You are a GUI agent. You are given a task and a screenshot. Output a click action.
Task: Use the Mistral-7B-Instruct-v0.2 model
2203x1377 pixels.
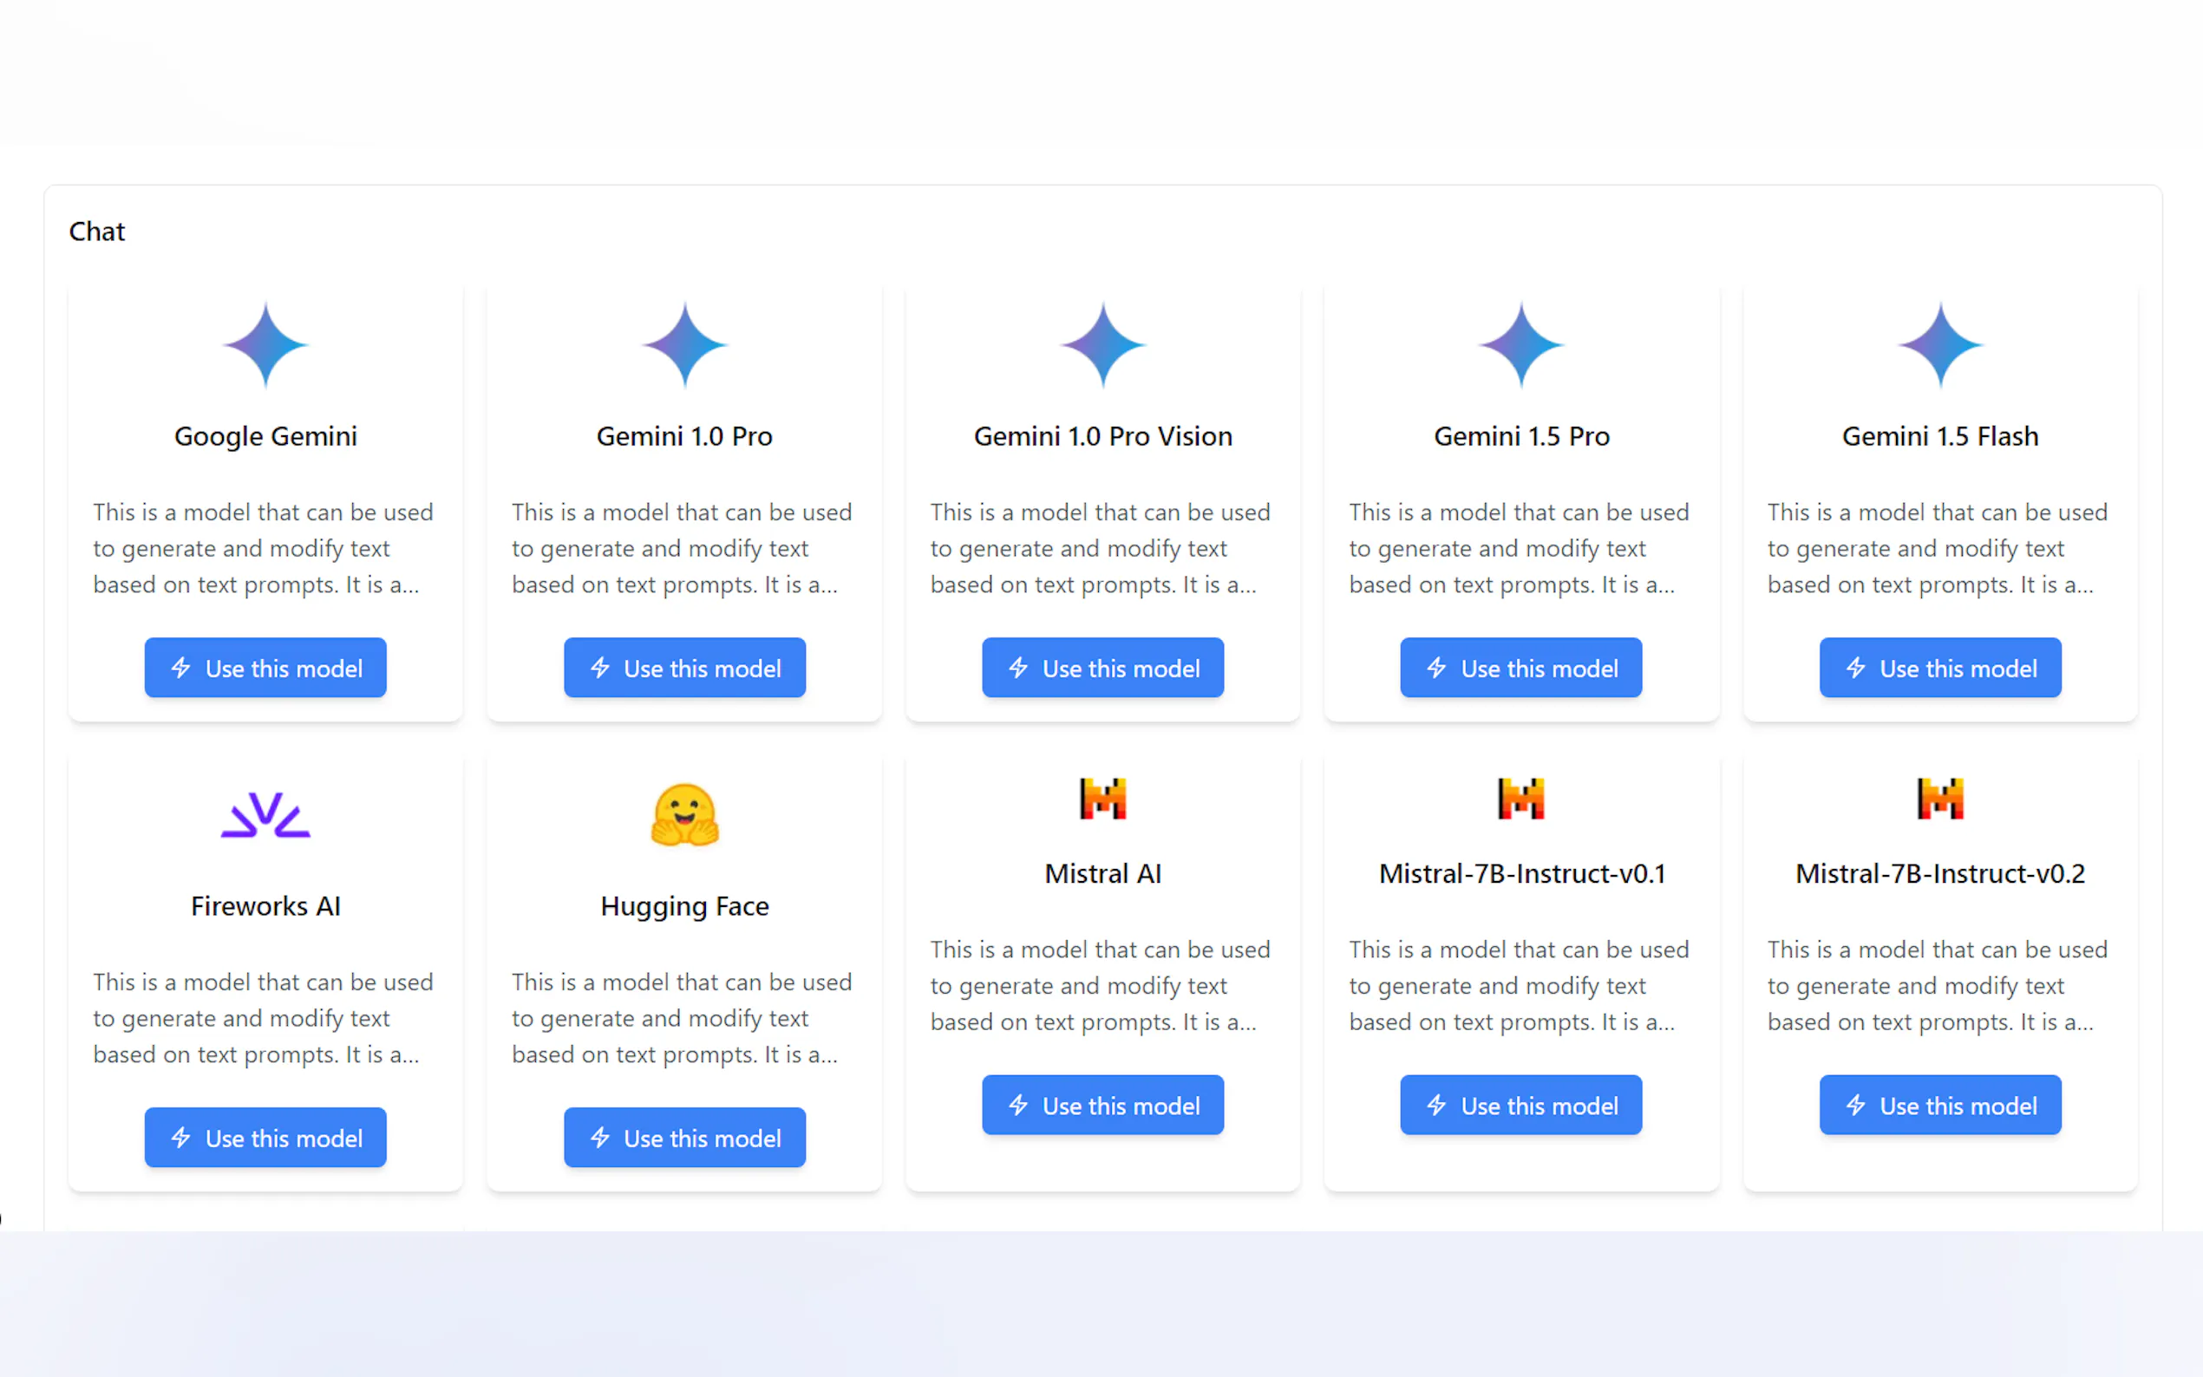[x=1940, y=1105]
